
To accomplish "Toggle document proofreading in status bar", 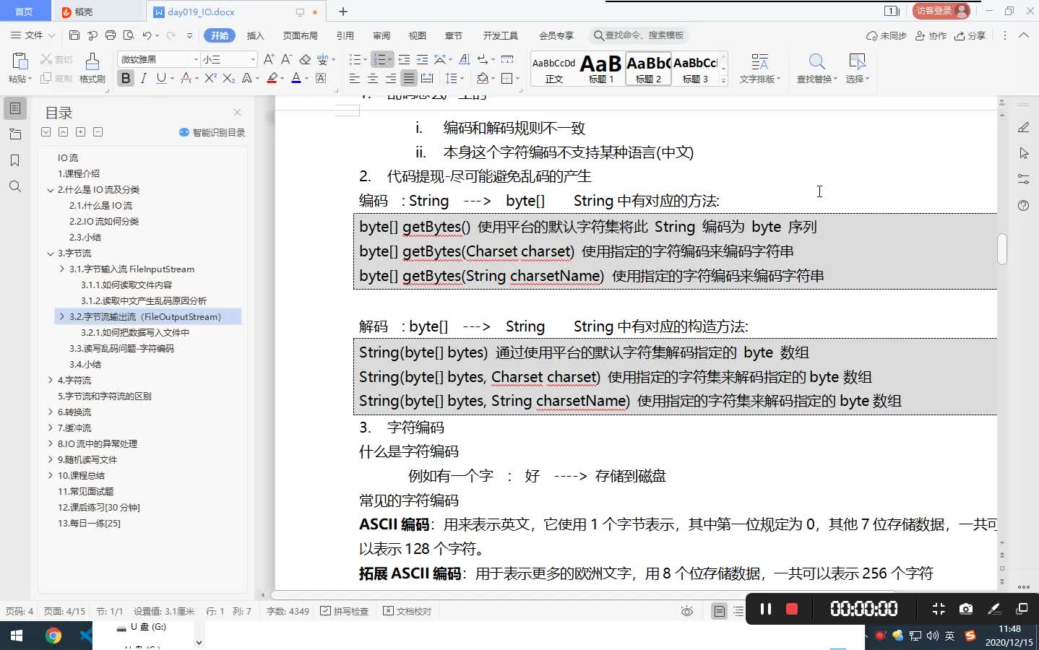I will (x=408, y=612).
